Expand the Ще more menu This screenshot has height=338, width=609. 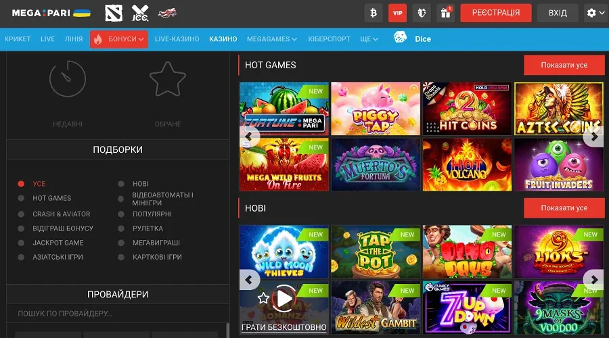369,39
